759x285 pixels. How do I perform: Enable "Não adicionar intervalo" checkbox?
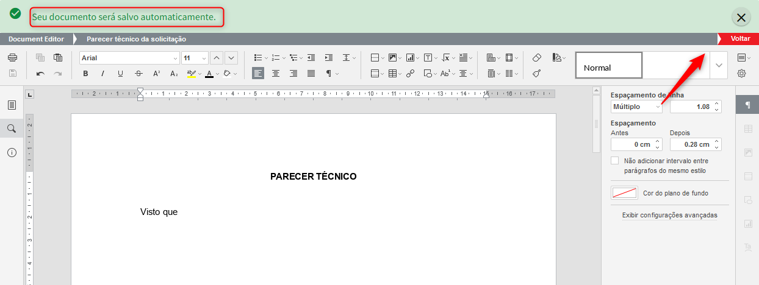615,161
